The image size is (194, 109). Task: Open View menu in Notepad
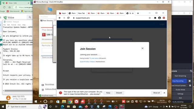19,25
